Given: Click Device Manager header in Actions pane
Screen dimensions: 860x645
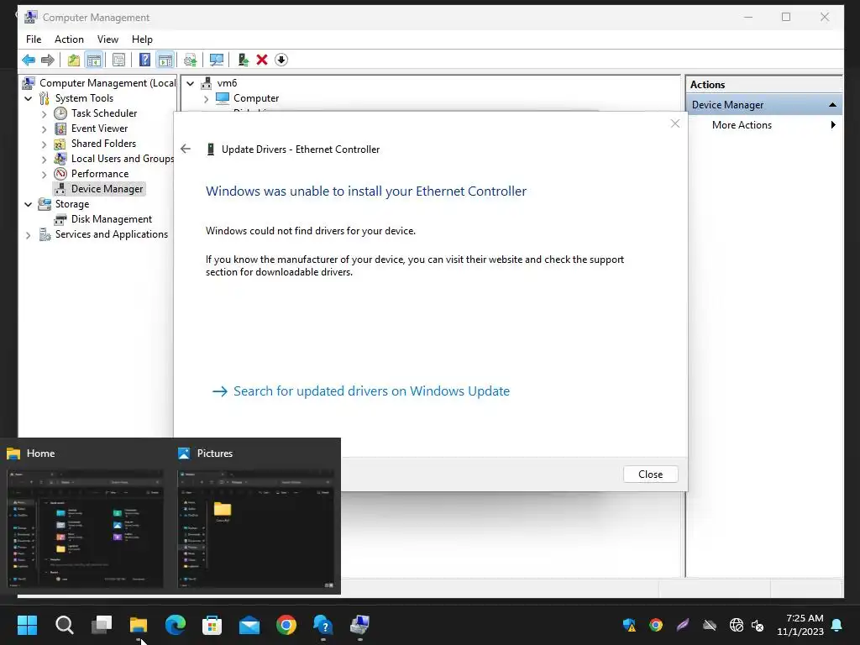Looking at the screenshot, I should [x=763, y=105].
